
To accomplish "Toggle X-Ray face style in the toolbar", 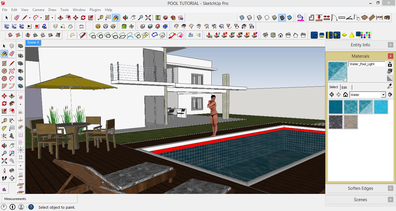I will [242, 18].
